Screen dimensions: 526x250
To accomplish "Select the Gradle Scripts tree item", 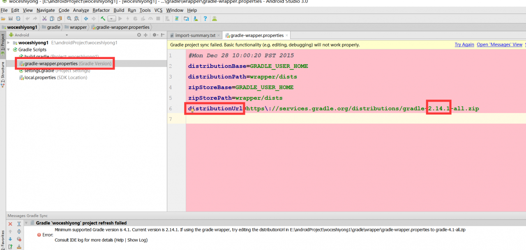I will tap(32, 50).
